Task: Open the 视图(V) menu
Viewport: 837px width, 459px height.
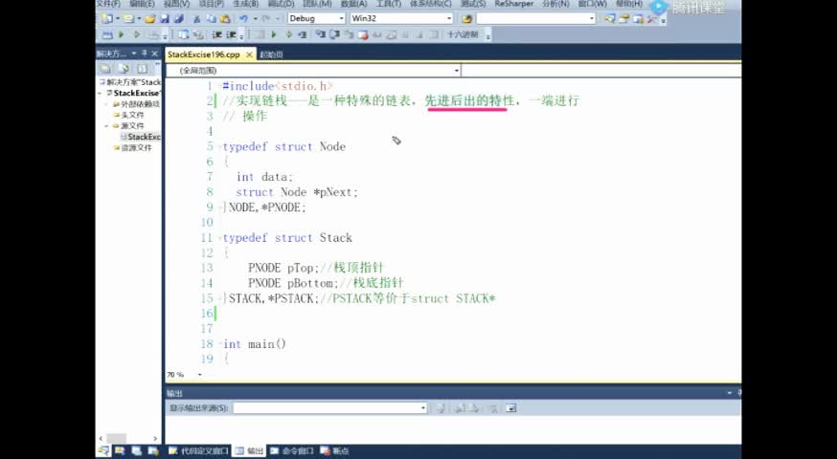Action: click(x=176, y=4)
